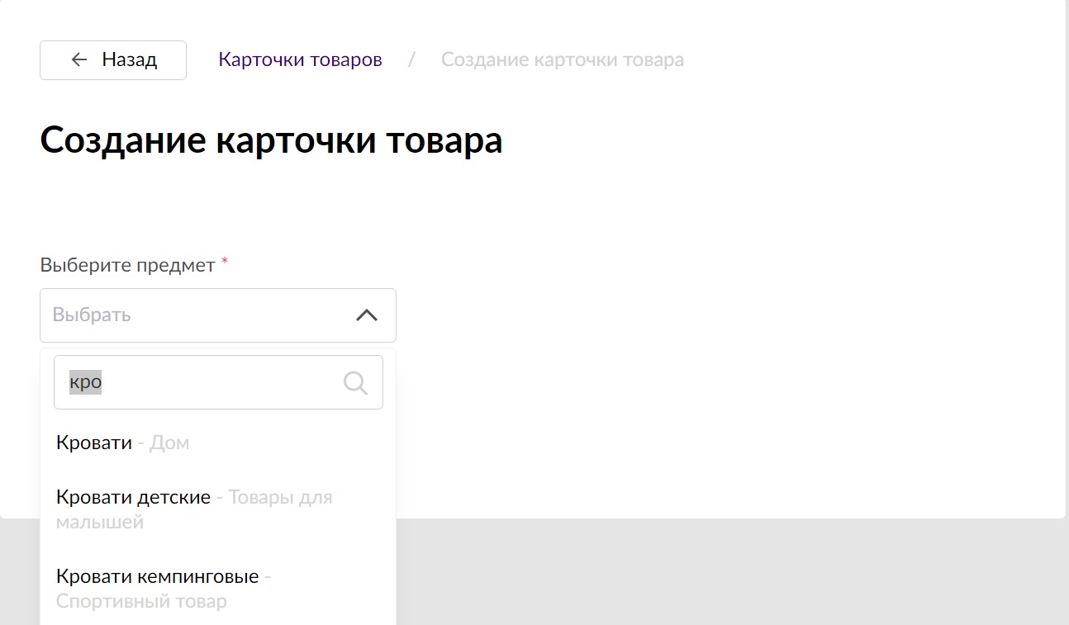Select Кровати кемпинговые option
Screen dimensions: 1069x625
[x=218, y=589]
